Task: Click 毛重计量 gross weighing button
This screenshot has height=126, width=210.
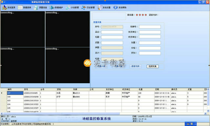Action: (x=101, y=66)
